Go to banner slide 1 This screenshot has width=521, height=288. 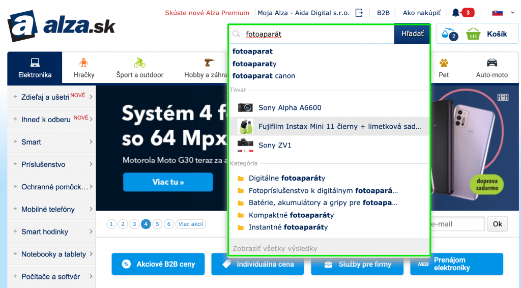click(111, 224)
